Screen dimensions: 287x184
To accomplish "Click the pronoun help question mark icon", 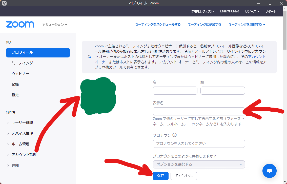I will click(x=175, y=135).
